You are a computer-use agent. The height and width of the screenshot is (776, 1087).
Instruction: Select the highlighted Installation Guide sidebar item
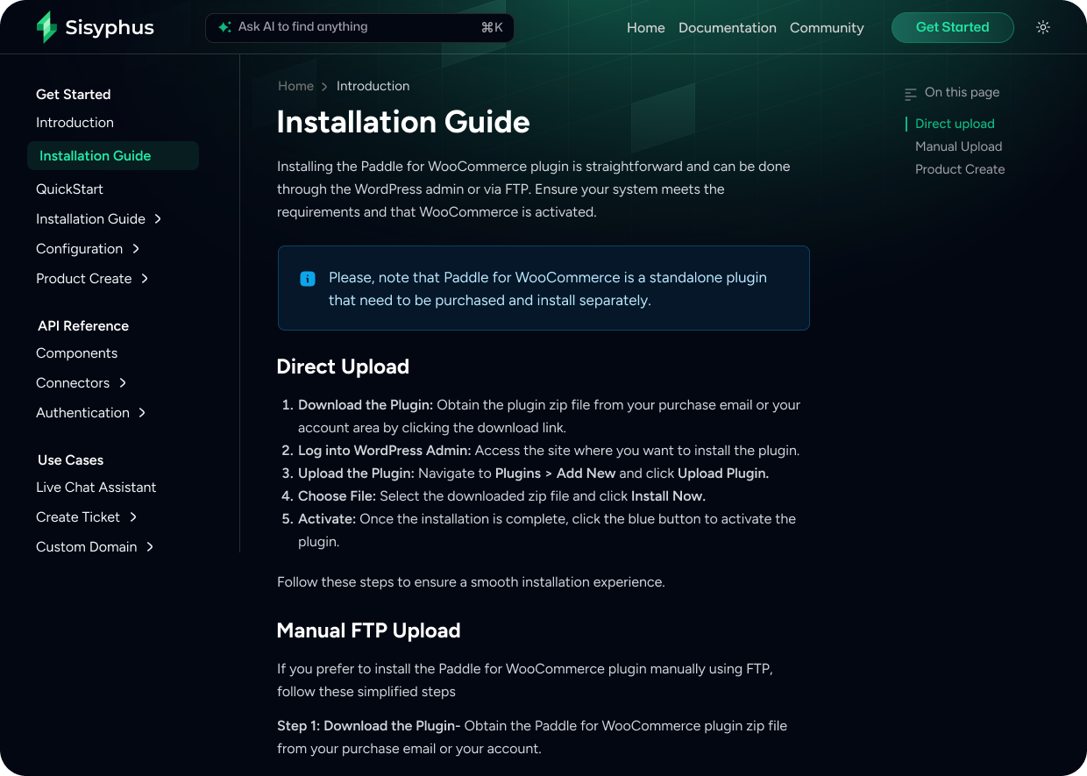[113, 156]
